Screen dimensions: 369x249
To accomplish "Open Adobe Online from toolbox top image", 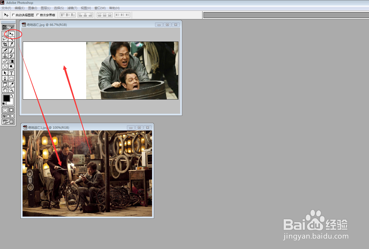I will [8, 27].
